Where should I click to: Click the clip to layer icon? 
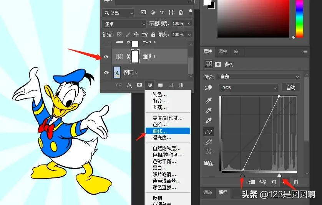pyautogui.click(x=251, y=182)
